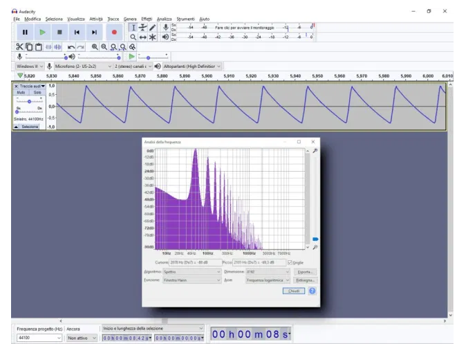Open the stereo channels dropdown
Viewport: 457px width, 344px height.
tap(133, 66)
